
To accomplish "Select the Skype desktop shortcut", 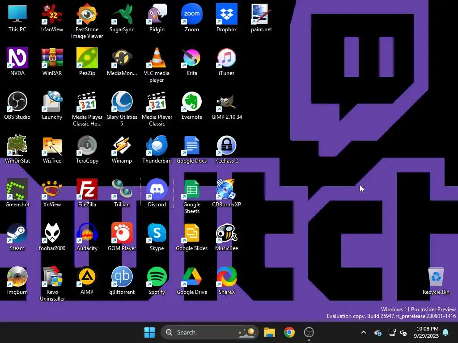I will coord(157,237).
